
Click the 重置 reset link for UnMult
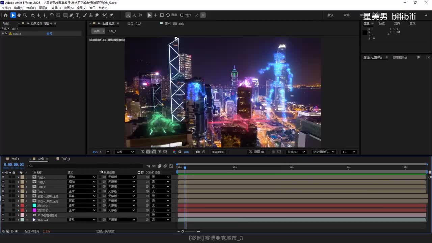click(49, 34)
